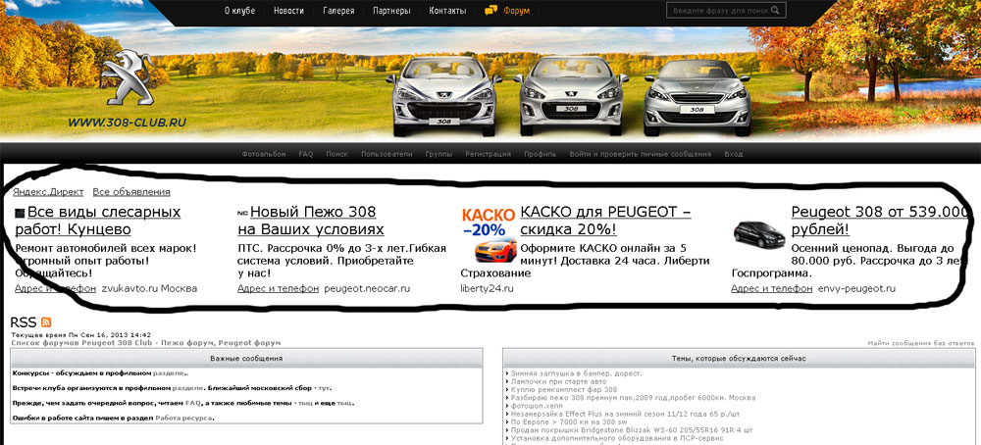Screen dimensions: 981x445
Task: Click the search phrase input field
Action: (x=726, y=11)
